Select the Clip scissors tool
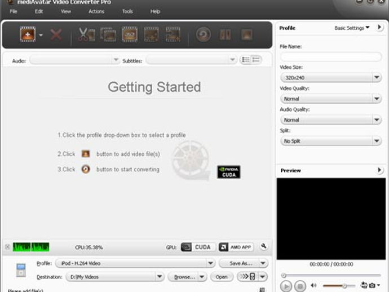 pos(86,34)
